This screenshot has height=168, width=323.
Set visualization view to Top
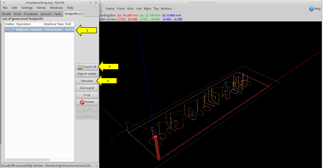coord(156,9)
